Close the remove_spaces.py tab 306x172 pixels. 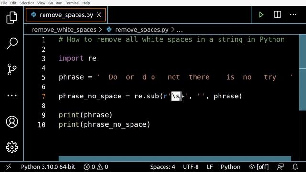[x=99, y=15]
